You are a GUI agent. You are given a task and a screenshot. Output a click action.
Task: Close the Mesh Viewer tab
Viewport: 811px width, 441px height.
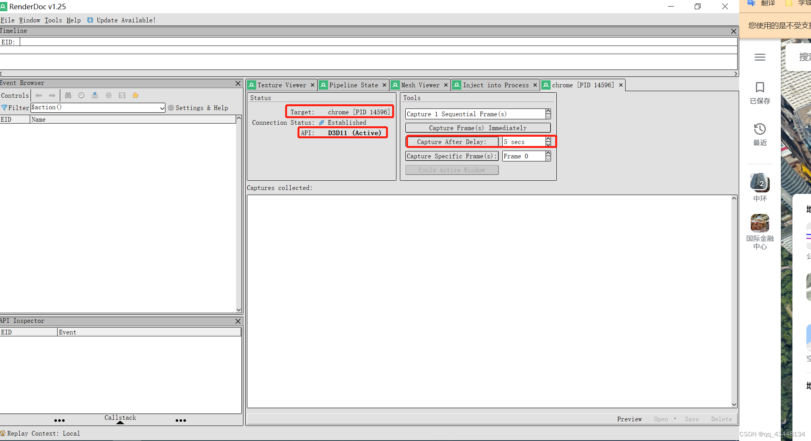(x=445, y=85)
